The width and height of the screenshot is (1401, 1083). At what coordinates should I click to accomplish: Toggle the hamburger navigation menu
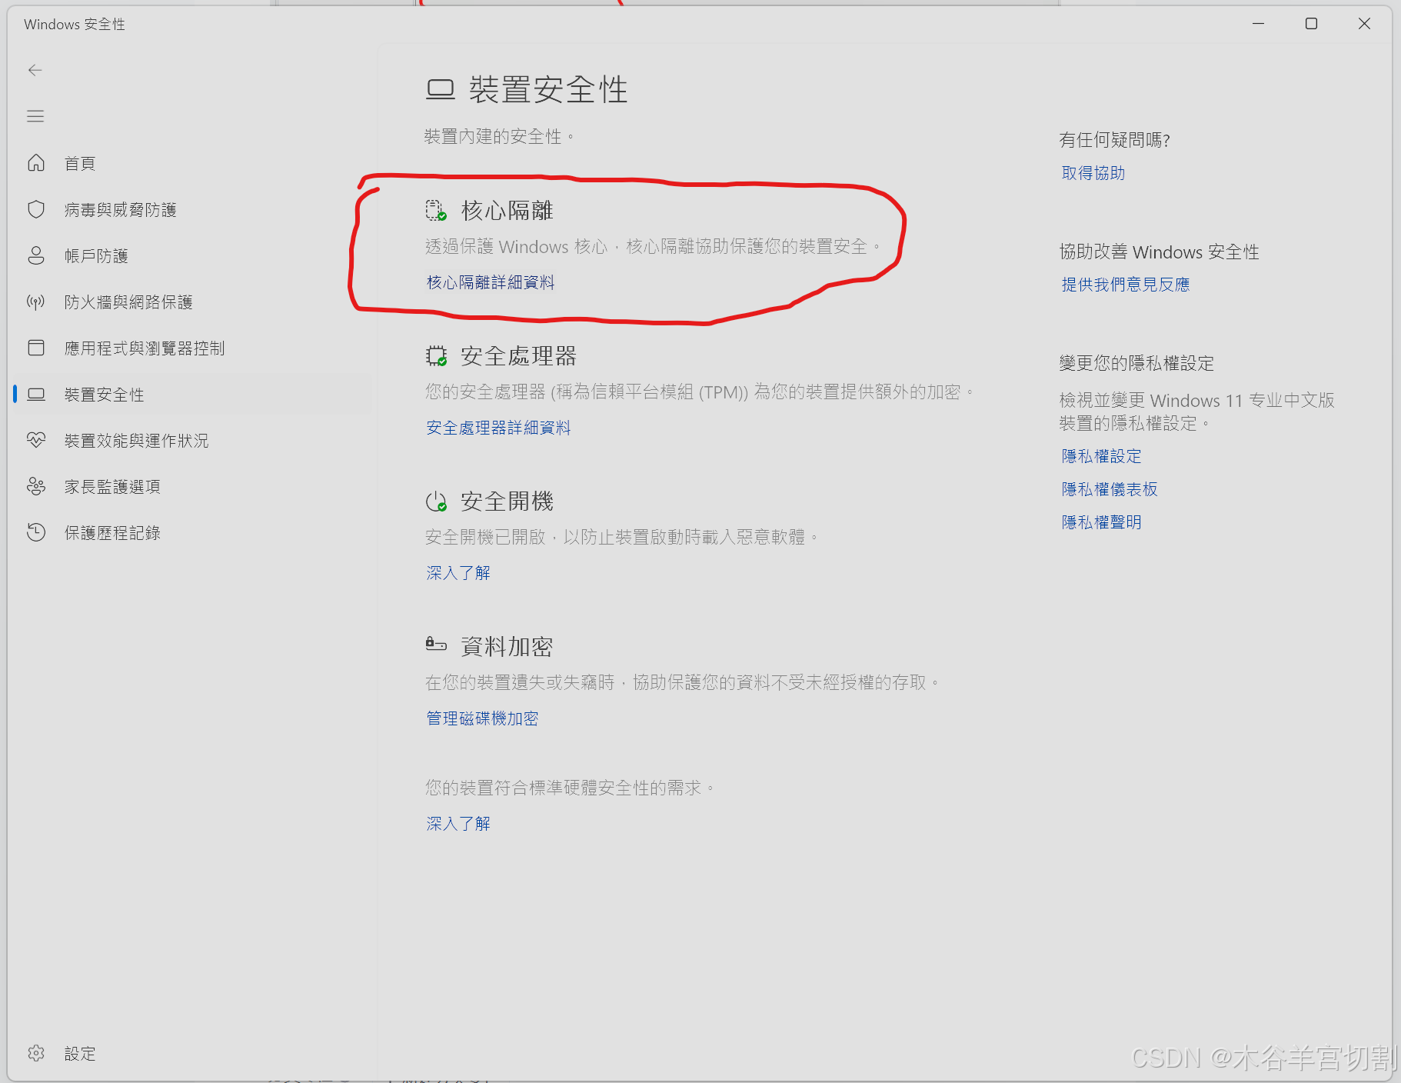pyautogui.click(x=35, y=116)
